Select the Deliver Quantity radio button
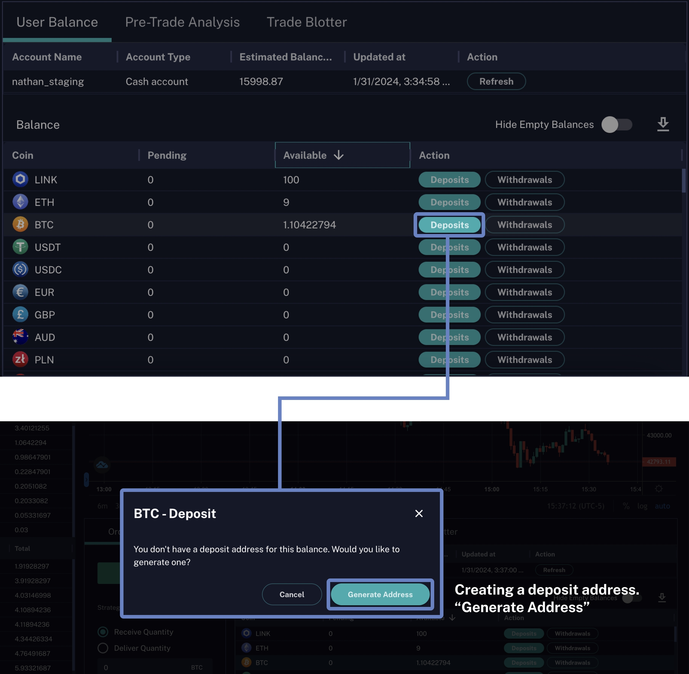The image size is (689, 674). click(x=103, y=648)
